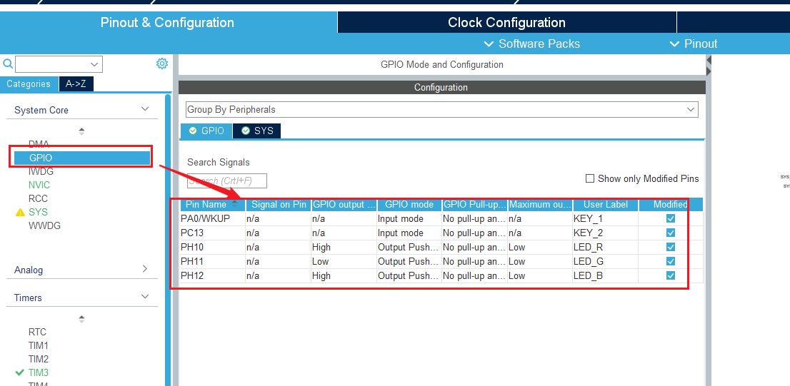Select RCC in System Core list
The height and width of the screenshot is (386, 790).
[39, 198]
